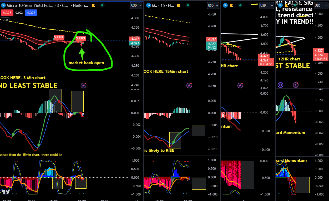Click the symbol logo of the 15-minute chart
The height and width of the screenshot is (201, 329).
148,5
